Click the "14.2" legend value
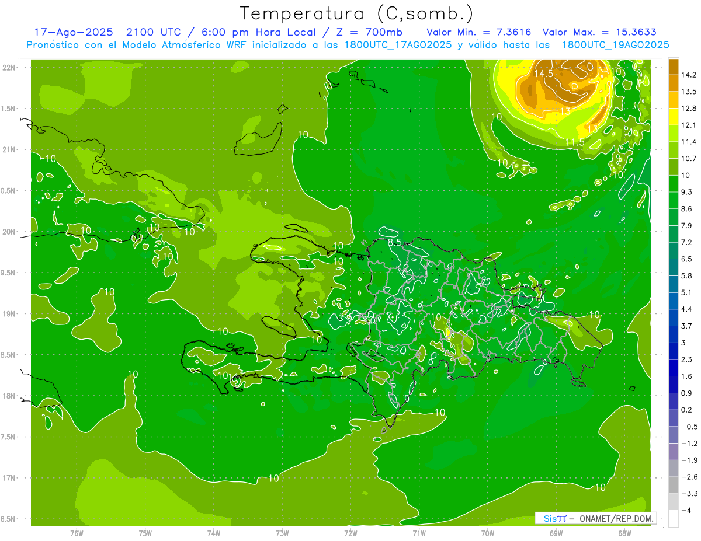Image resolution: width=701 pixels, height=541 pixels. [x=689, y=75]
